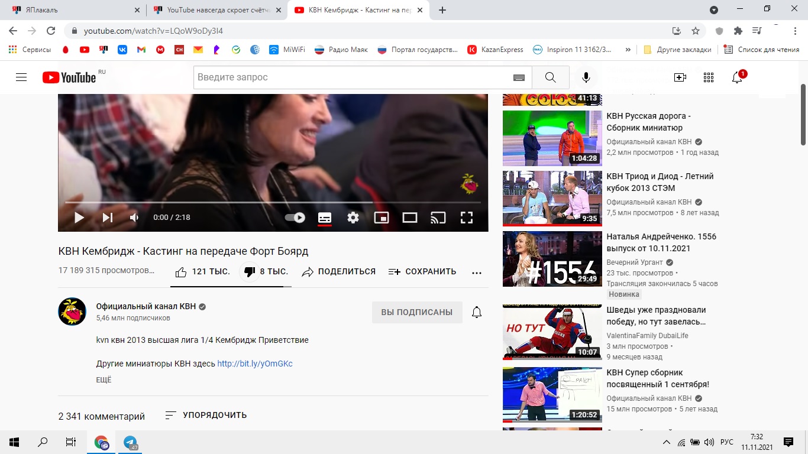Screen dimensions: 808x454
Task: Open the on-screen keyboard in search box
Action: (519, 77)
